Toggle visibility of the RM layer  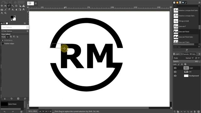click(x=175, y=72)
